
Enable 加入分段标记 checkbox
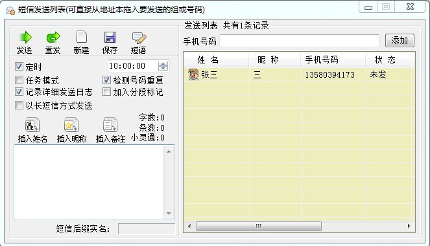click(106, 92)
